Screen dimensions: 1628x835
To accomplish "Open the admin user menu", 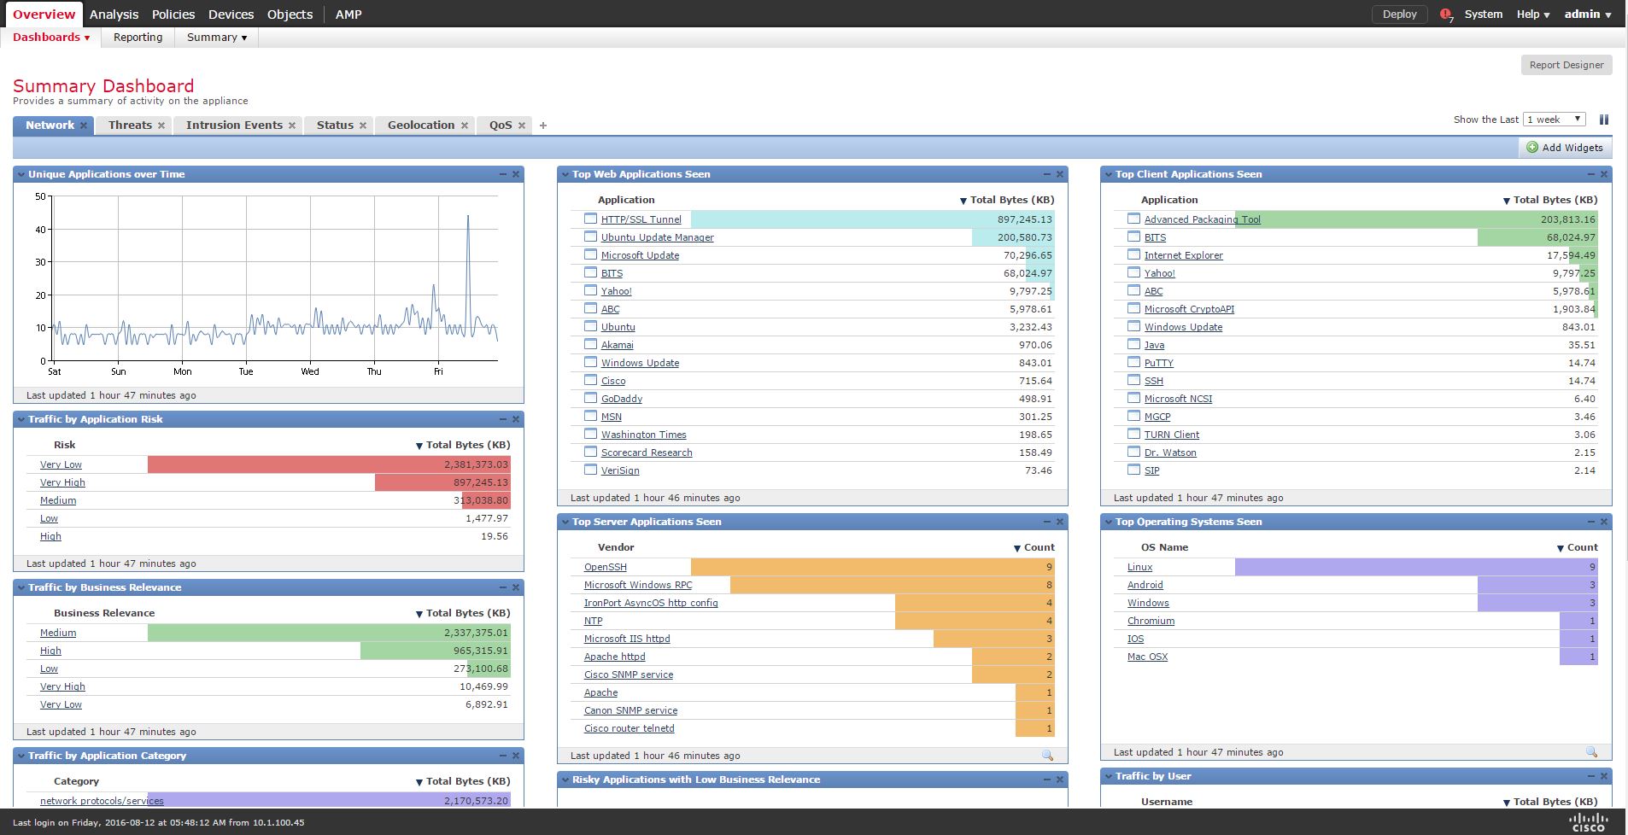I will click(x=1588, y=15).
